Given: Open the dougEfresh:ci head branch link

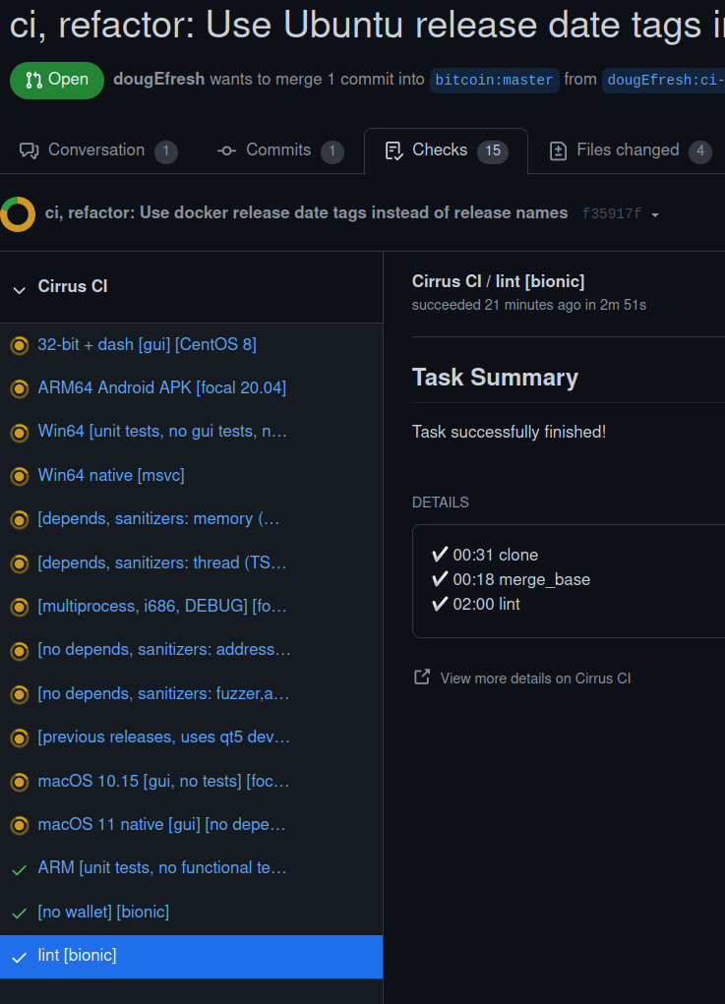Looking at the screenshot, I should (663, 80).
